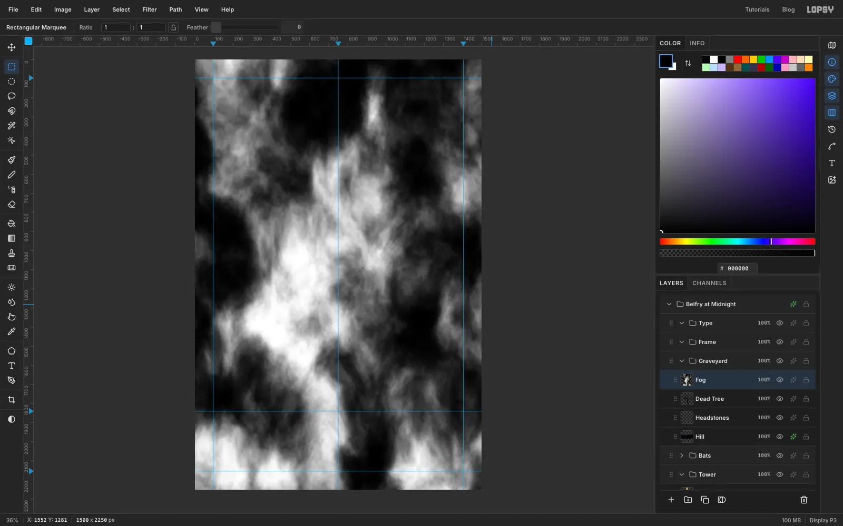Select the Clone Stamp tool
Screen dimensions: 843x526
(12, 253)
